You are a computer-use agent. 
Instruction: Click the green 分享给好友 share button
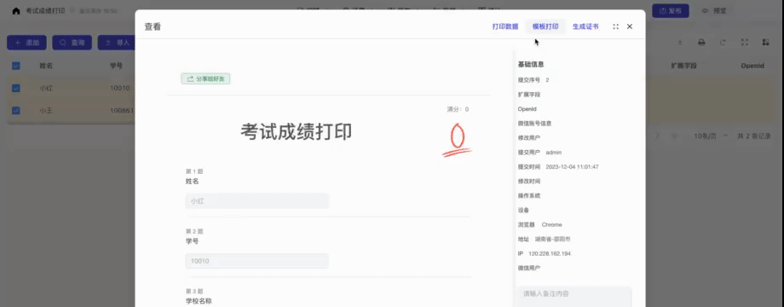click(x=205, y=79)
